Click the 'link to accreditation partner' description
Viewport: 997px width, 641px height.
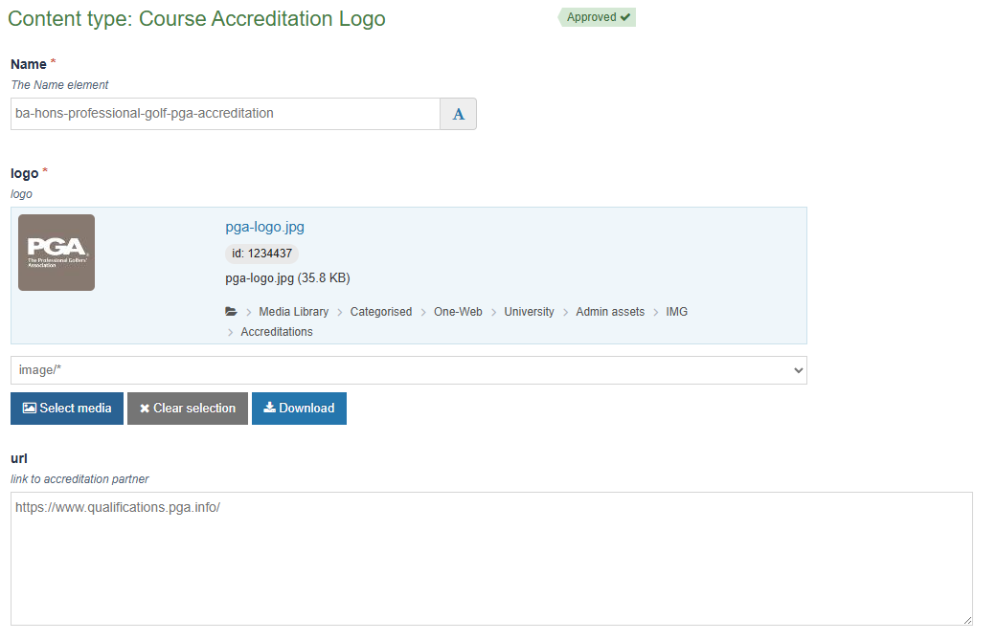click(x=79, y=478)
